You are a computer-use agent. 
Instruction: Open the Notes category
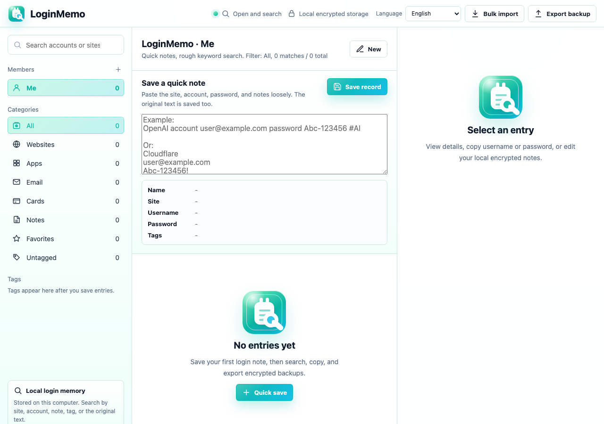click(x=66, y=220)
